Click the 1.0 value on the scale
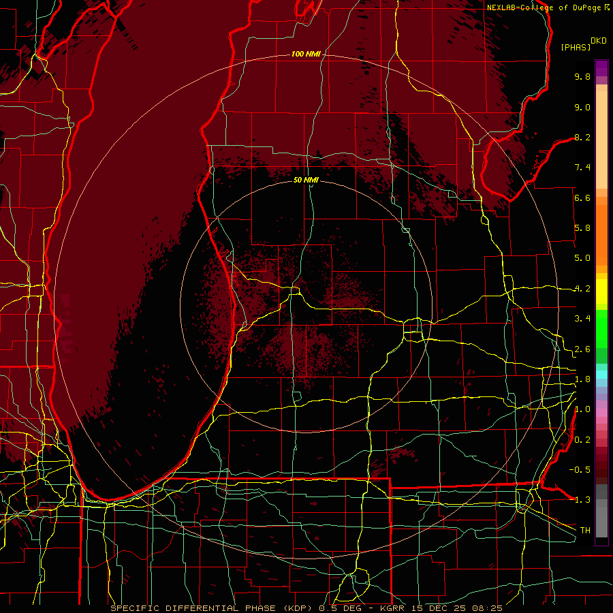This screenshot has height=613, width=613. (582, 409)
